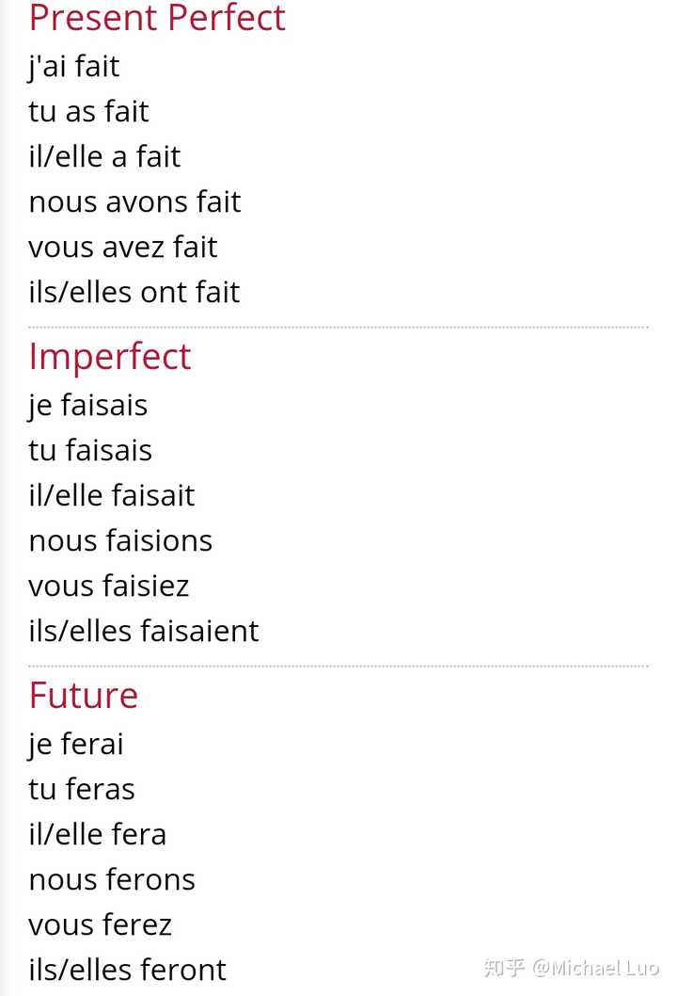Select the line "tu feras"
The height and width of the screenshot is (996, 677).
(x=82, y=790)
